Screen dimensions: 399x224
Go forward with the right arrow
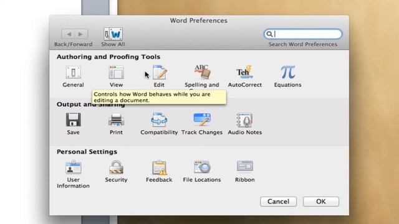point(81,34)
